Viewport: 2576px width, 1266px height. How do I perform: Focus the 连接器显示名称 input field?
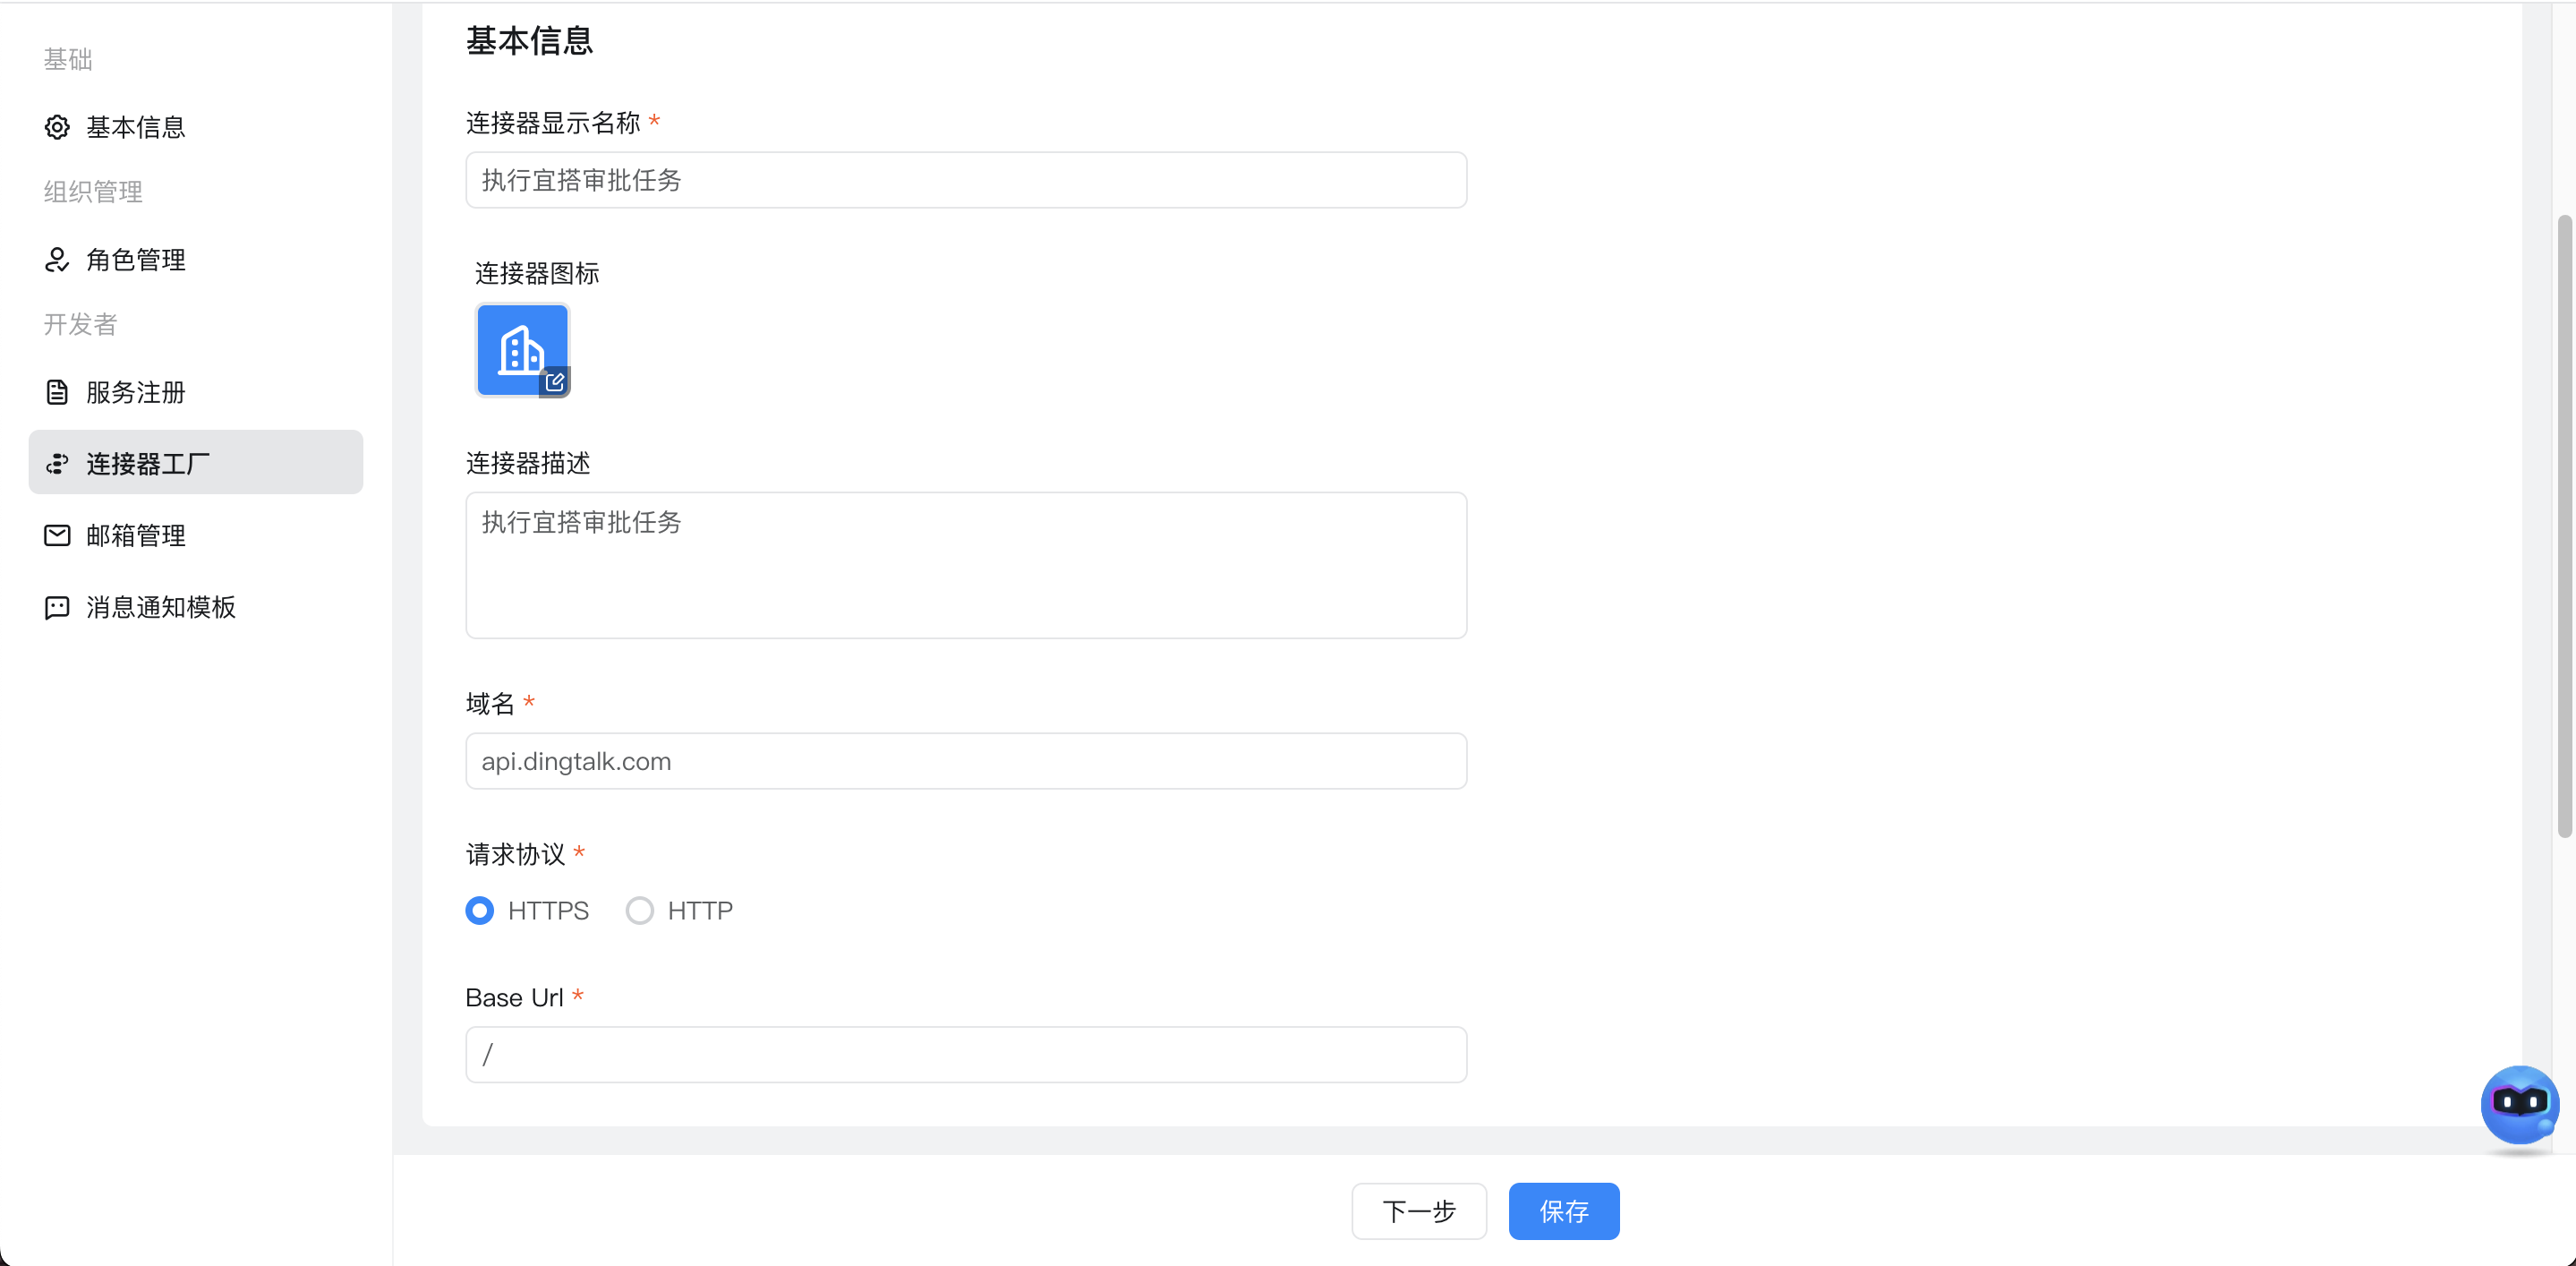[966, 180]
